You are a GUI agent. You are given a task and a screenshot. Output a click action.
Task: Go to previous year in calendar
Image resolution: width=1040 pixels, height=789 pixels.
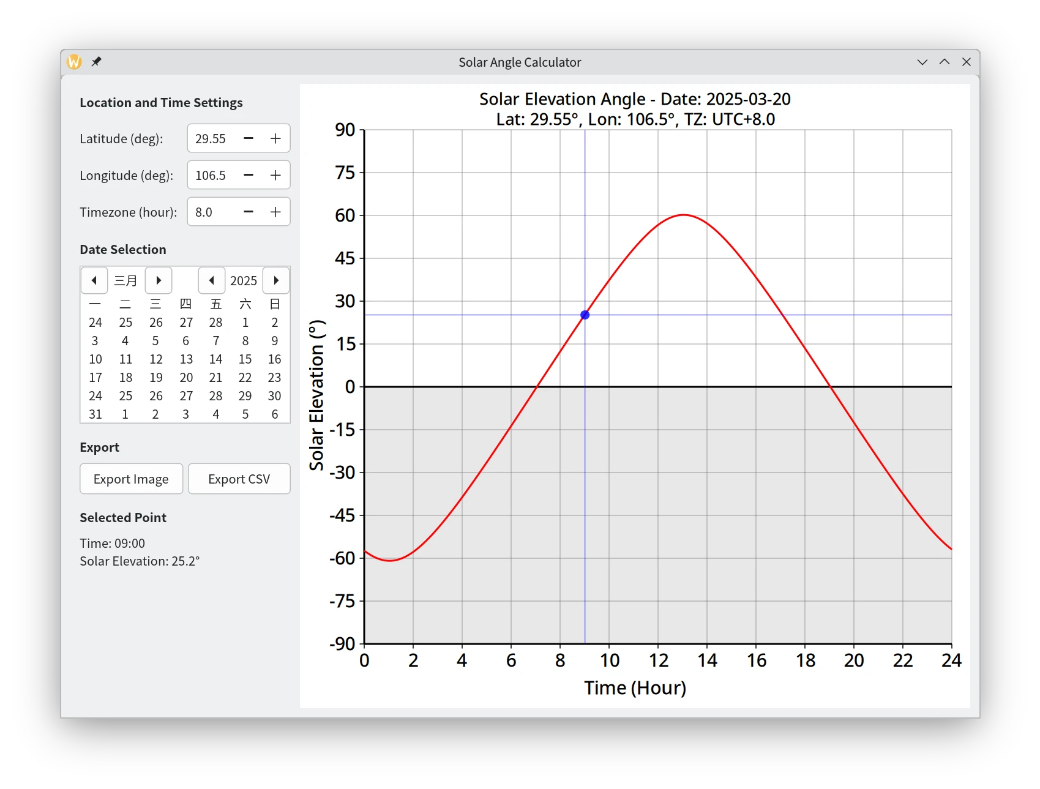pyautogui.click(x=212, y=280)
